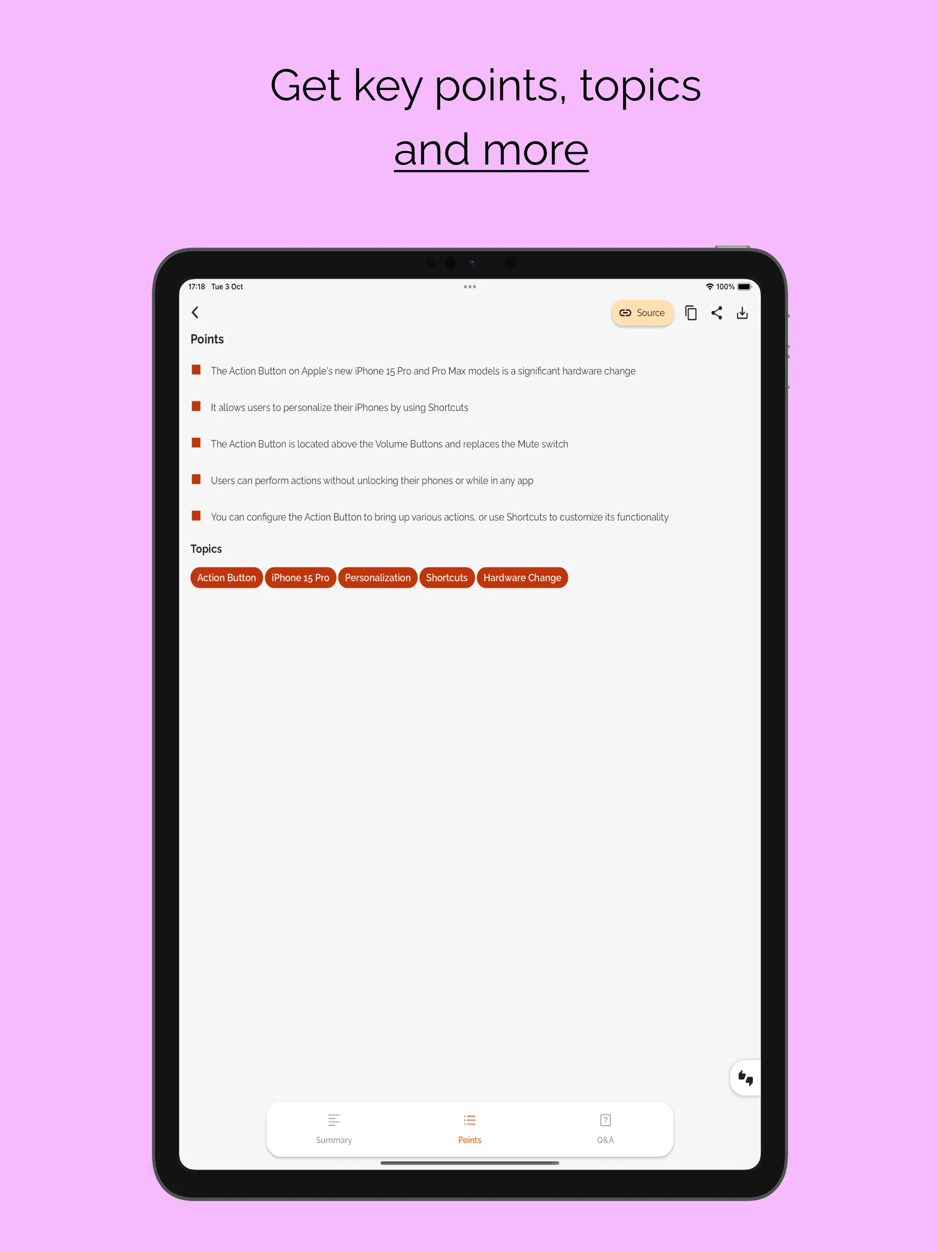Switch to the Points tab
Screen dimensions: 938x1252
(x=470, y=1129)
